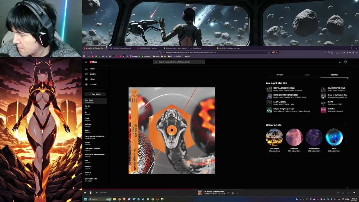Screen dimensions: 359x202
Task: Dislike Let You Go (Extended Mix)
Action: [x=228, y=193]
